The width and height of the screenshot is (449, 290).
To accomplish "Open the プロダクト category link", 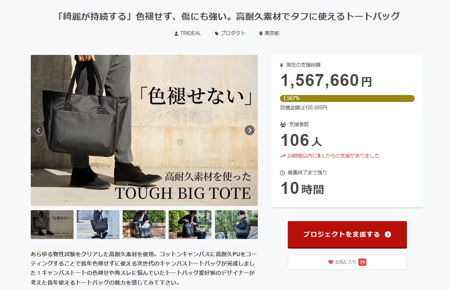I will point(233,33).
